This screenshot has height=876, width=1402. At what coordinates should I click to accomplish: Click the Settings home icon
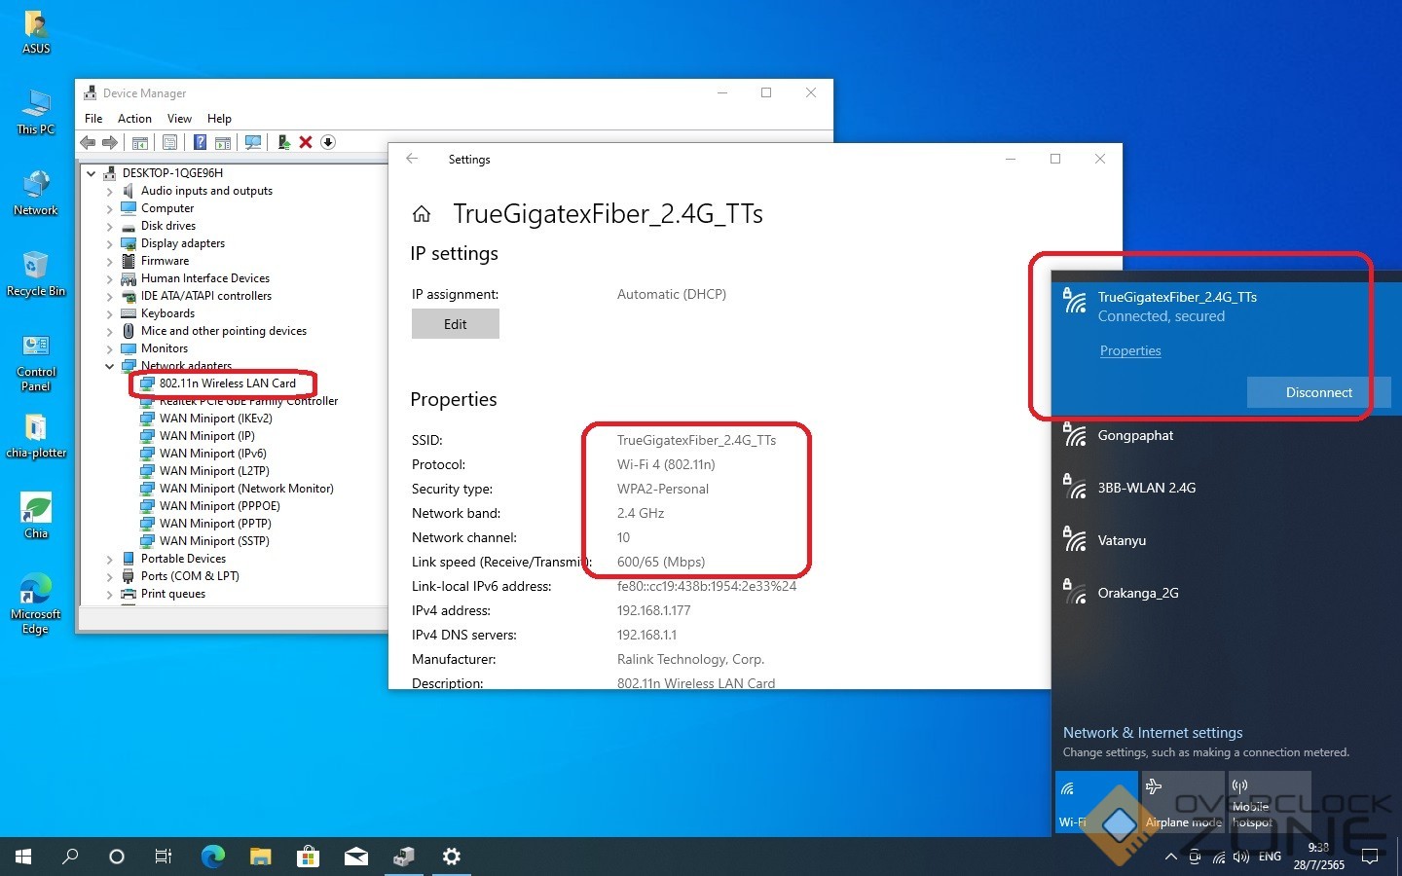422,214
